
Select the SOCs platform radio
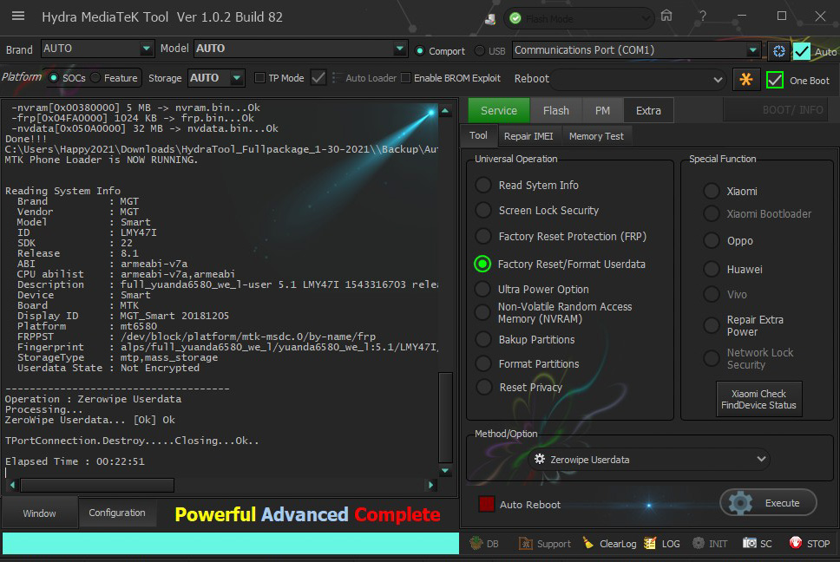53,78
